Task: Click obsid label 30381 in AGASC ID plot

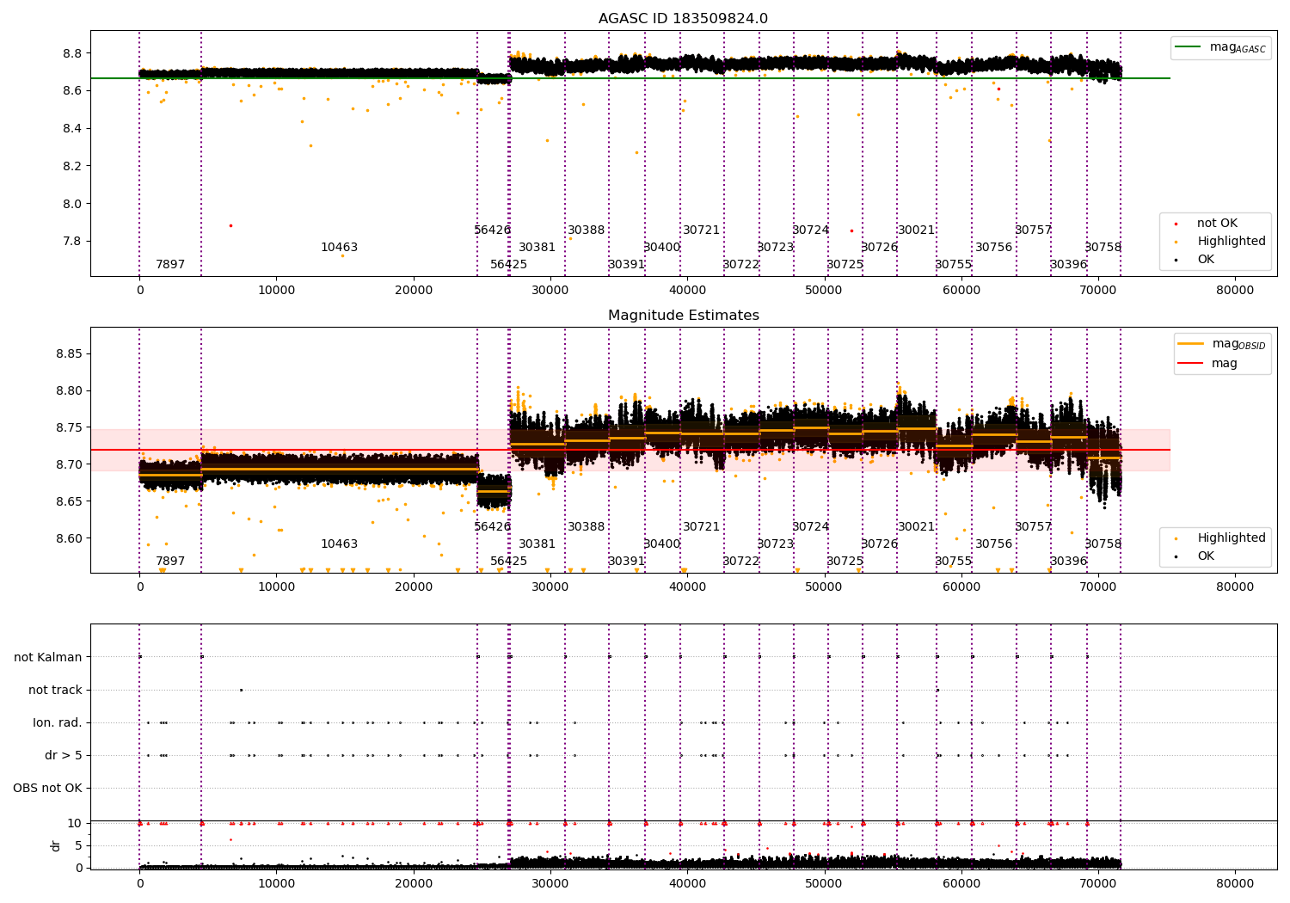Action: click(x=537, y=247)
